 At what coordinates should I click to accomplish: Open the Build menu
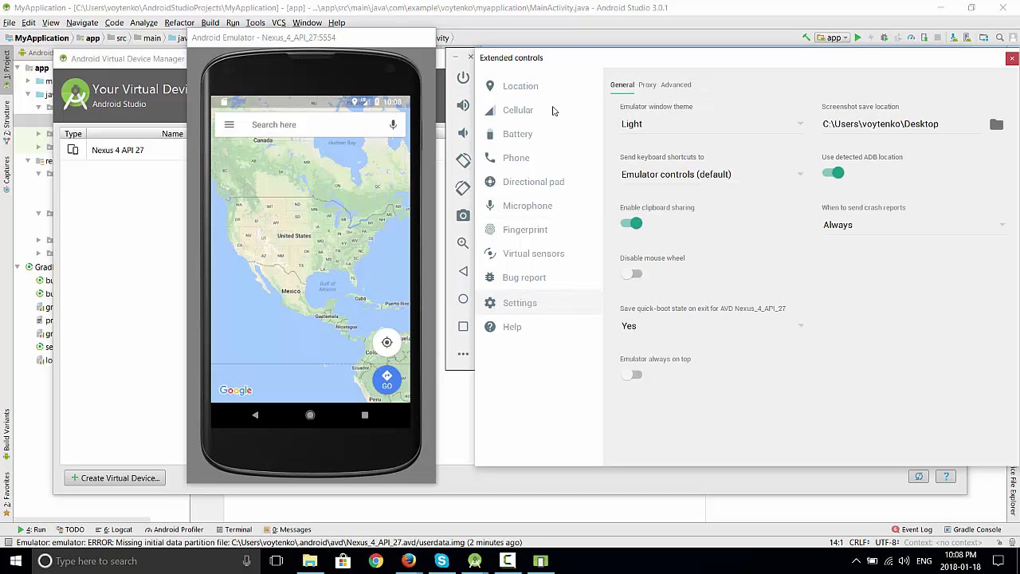pyautogui.click(x=210, y=22)
